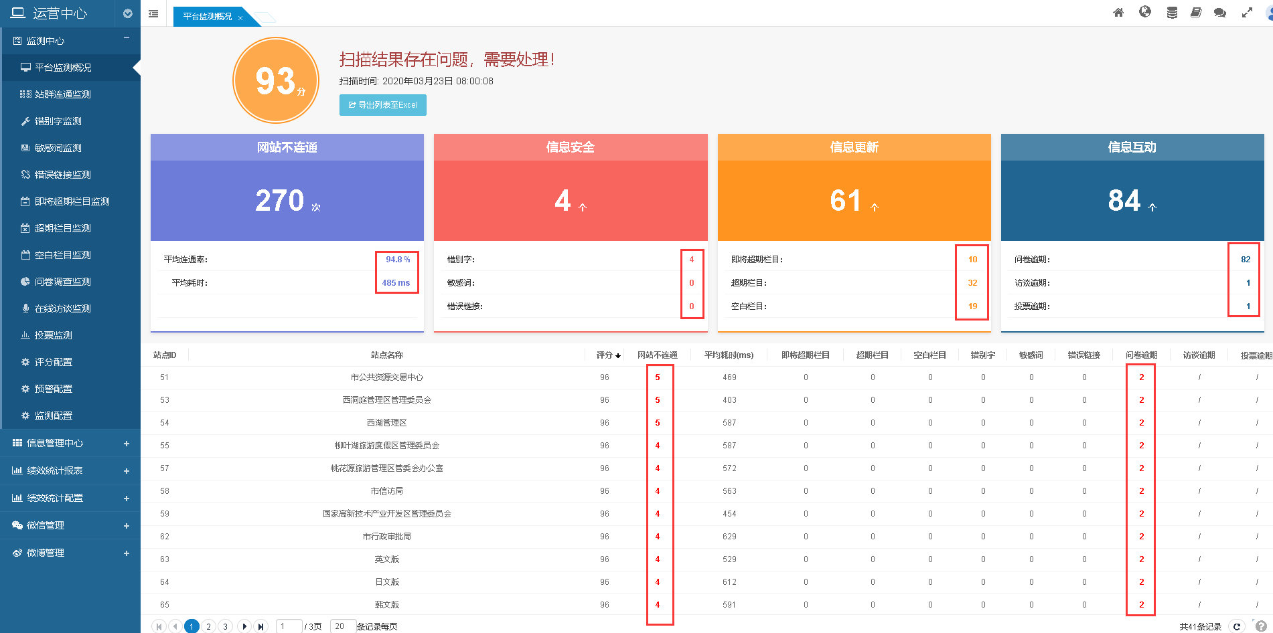The image size is (1273, 633).
Task: Click the home icon in top bar
Action: click(x=1118, y=13)
